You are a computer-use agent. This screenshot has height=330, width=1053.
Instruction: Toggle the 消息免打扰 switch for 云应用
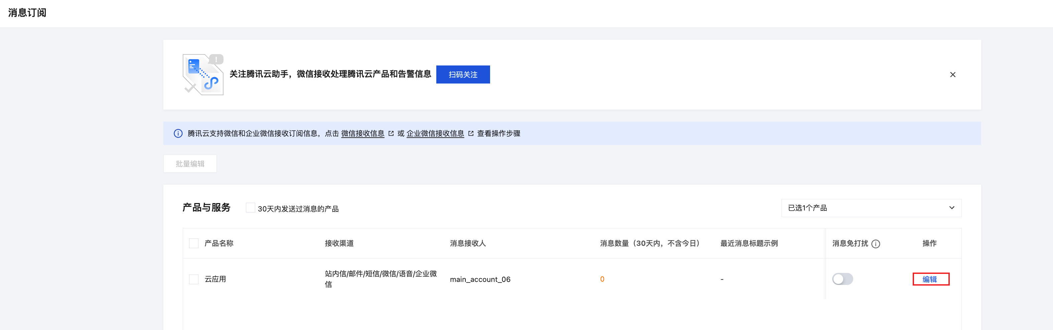tap(843, 279)
